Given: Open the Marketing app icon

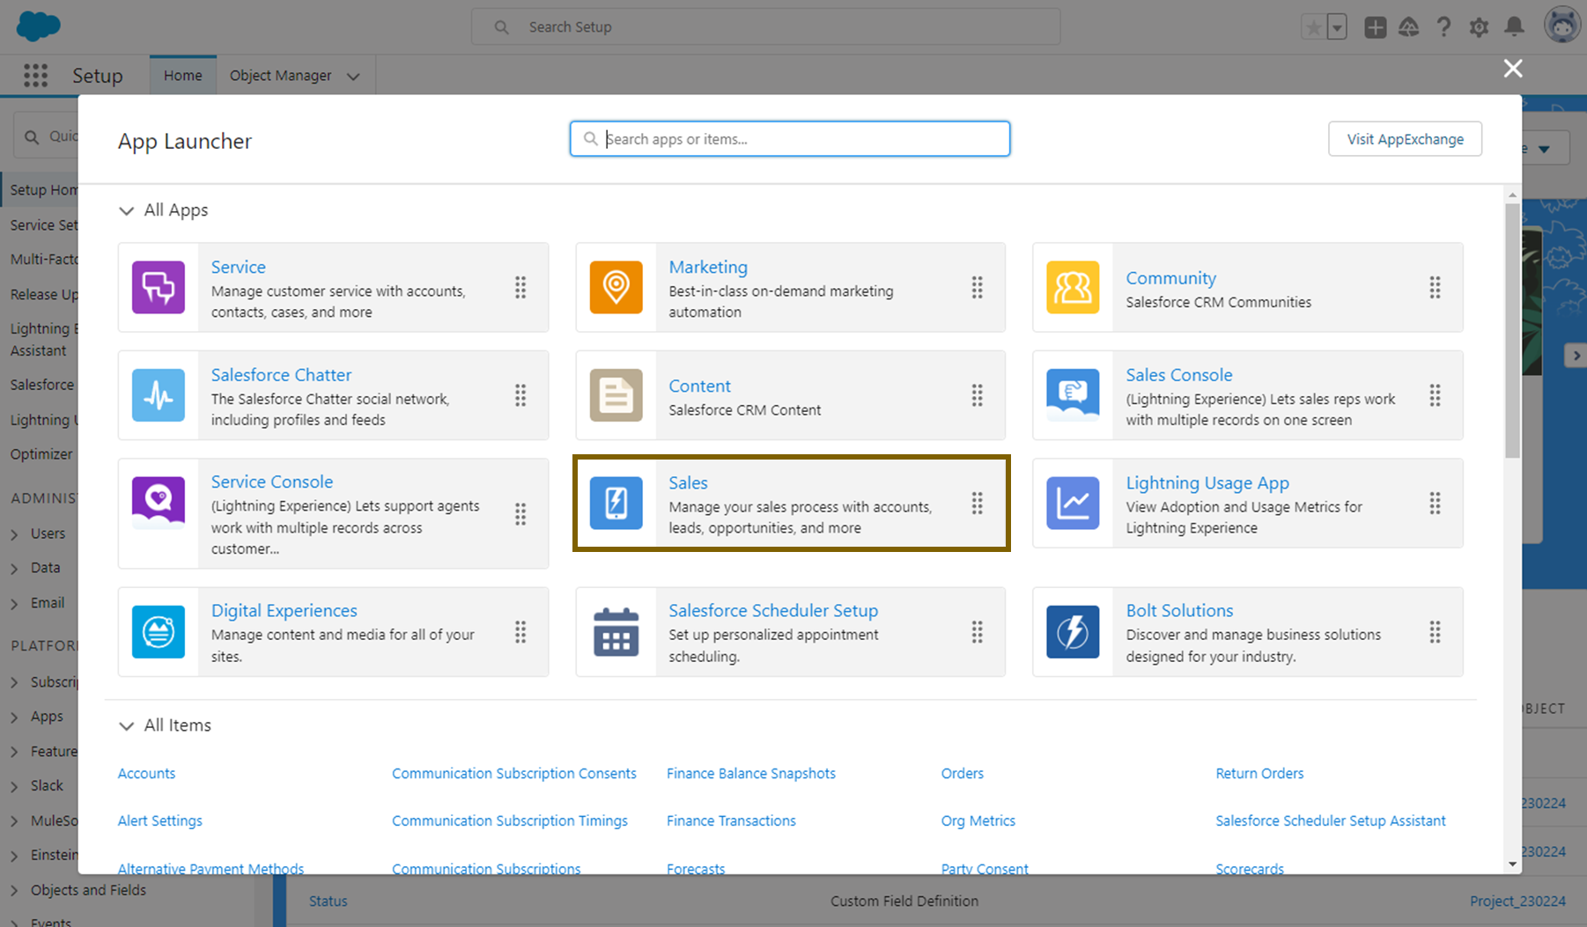Looking at the screenshot, I should 616,287.
